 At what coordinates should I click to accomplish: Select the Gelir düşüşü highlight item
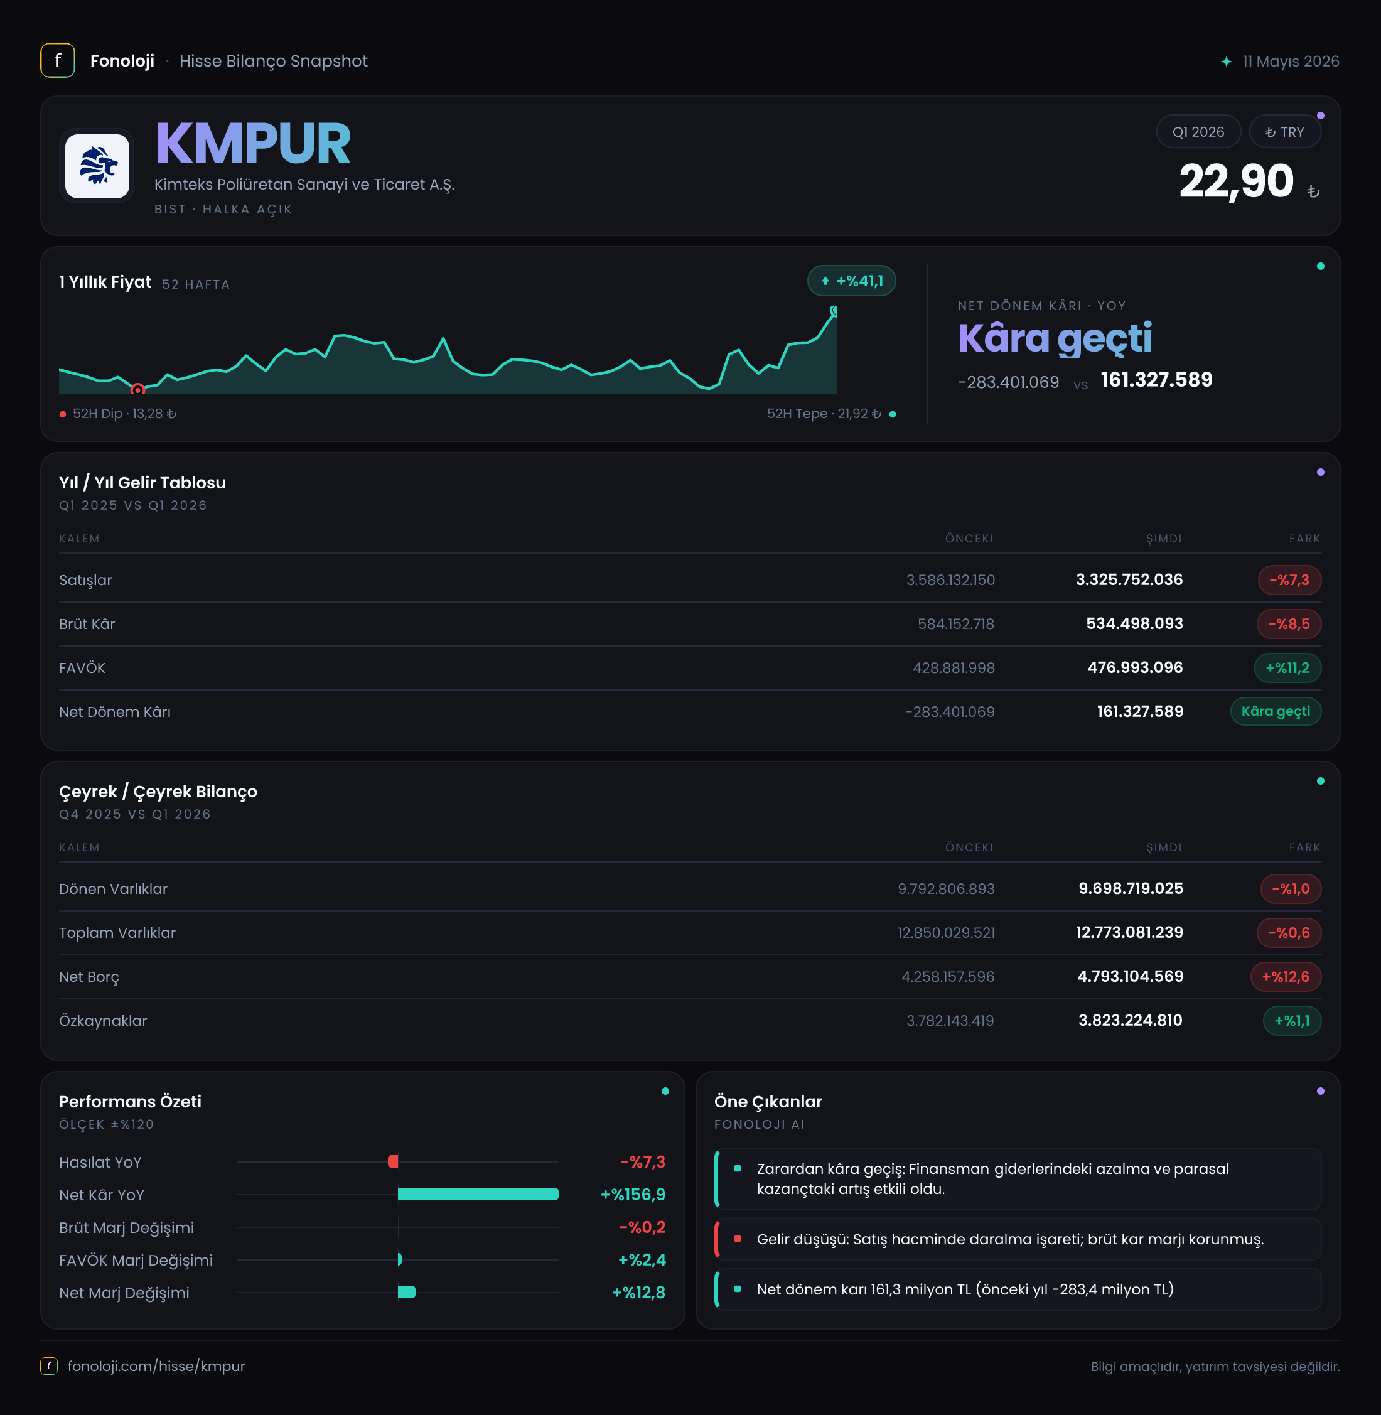[x=1018, y=1239]
